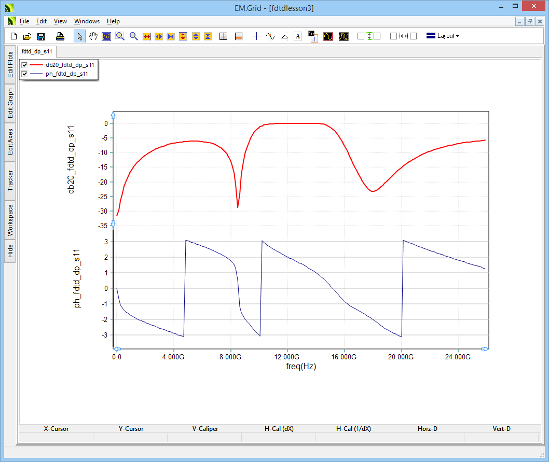549x462 pixels.
Task: Open the File menu
Action: [24, 21]
